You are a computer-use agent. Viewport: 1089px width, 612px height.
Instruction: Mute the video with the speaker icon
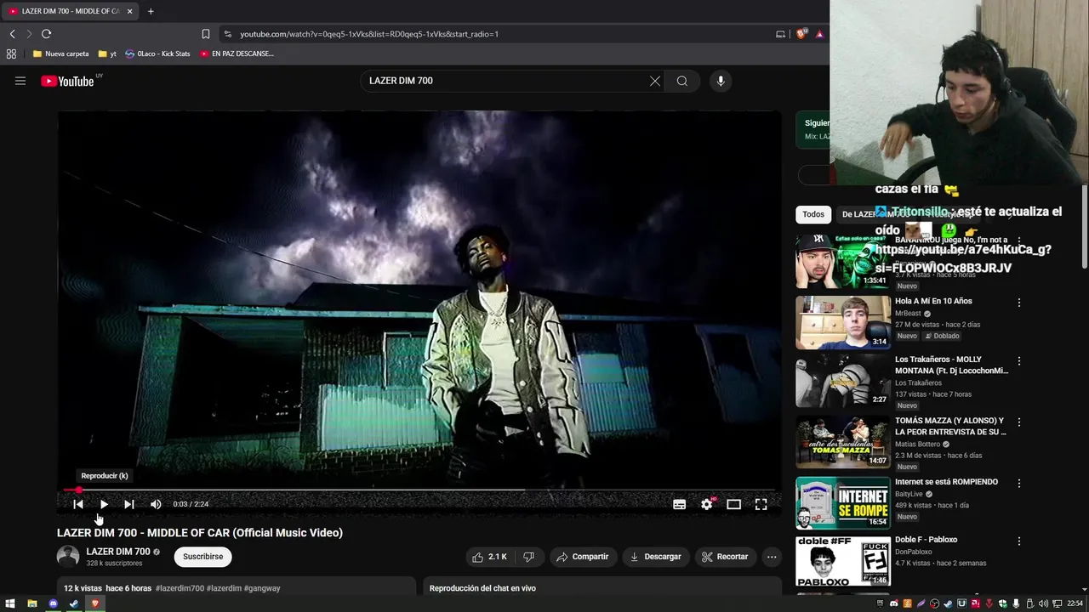(x=156, y=504)
